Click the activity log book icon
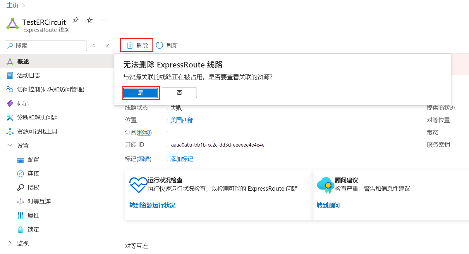The height and width of the screenshot is (254, 469). tap(10, 76)
